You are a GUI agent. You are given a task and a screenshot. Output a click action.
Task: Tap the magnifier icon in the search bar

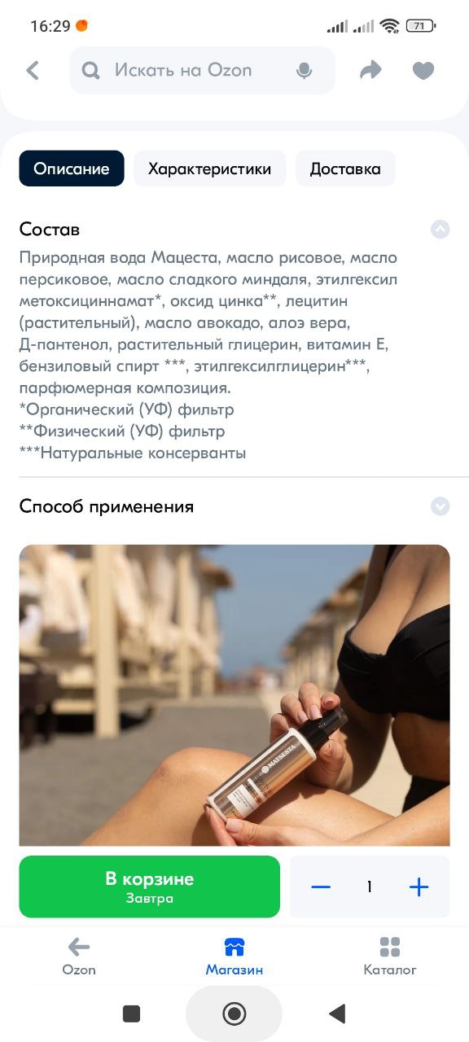[91, 71]
